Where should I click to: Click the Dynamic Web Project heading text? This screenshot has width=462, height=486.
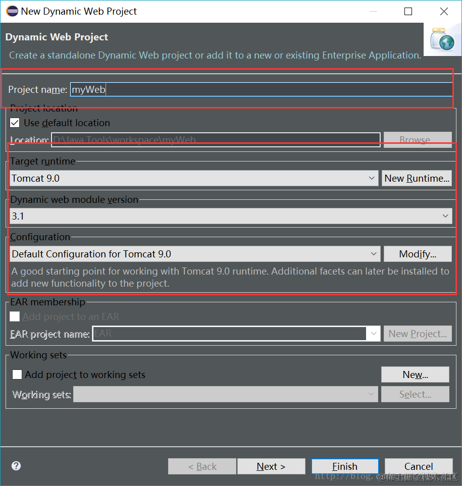(x=57, y=37)
